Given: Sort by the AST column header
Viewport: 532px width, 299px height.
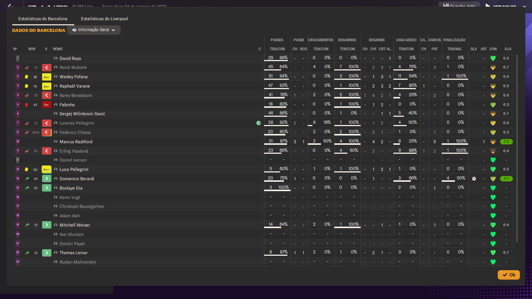Looking at the screenshot, I should click(484, 49).
